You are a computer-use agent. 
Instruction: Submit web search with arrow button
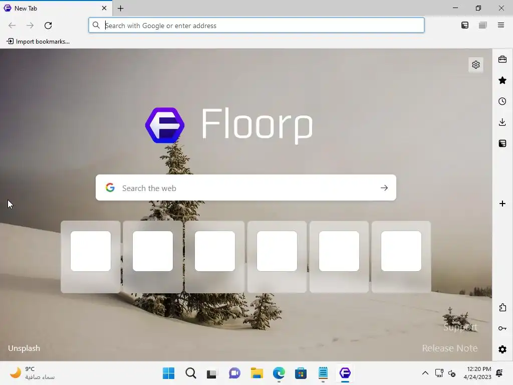coord(384,188)
